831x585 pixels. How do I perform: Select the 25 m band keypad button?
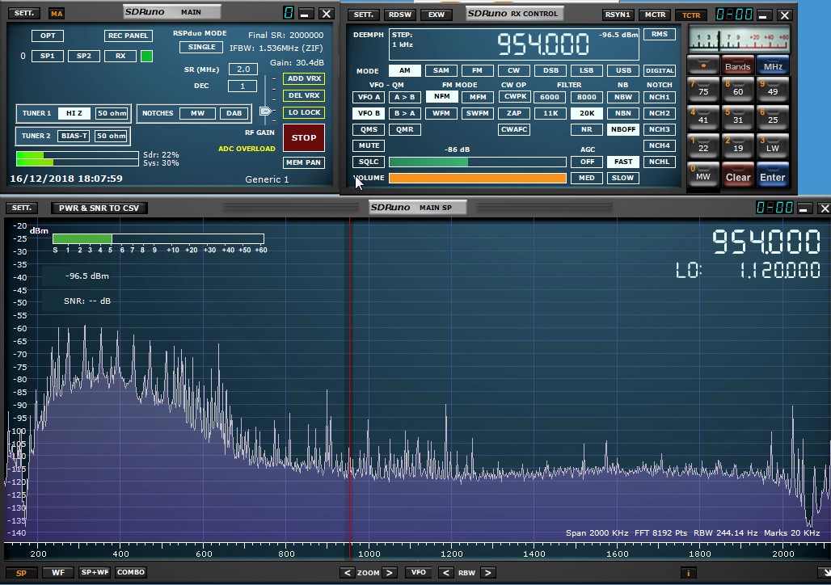coord(773,118)
